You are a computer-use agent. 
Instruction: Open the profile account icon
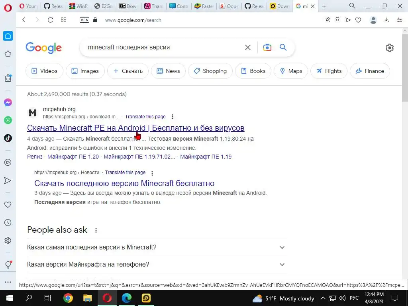pyautogui.click(x=373, y=20)
